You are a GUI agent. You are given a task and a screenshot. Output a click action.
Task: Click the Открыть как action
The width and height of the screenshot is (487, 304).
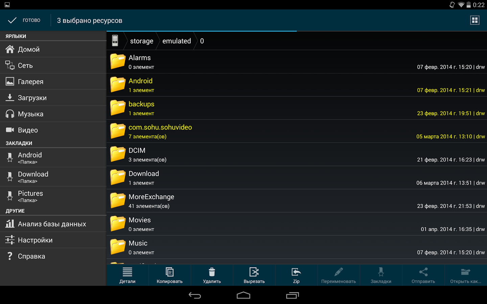[x=466, y=275]
